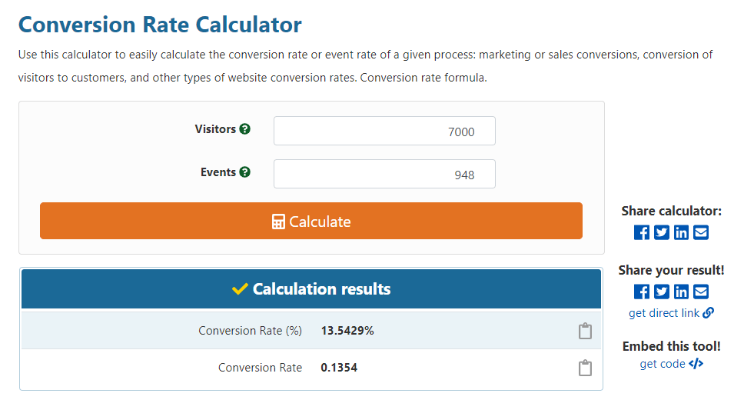Share calculator on Facebook

click(642, 232)
